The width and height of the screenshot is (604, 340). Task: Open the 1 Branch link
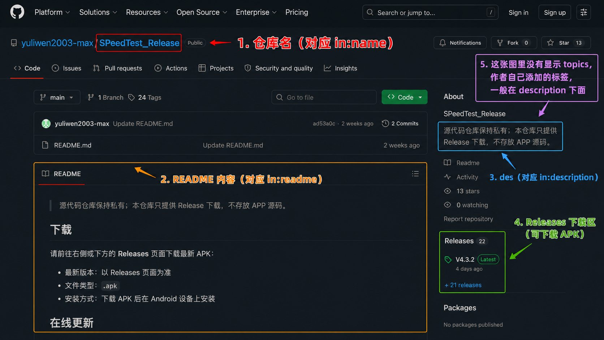point(105,98)
